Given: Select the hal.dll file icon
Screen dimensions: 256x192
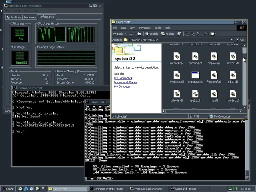Looking at the screenshot, I should click(x=214, y=94).
